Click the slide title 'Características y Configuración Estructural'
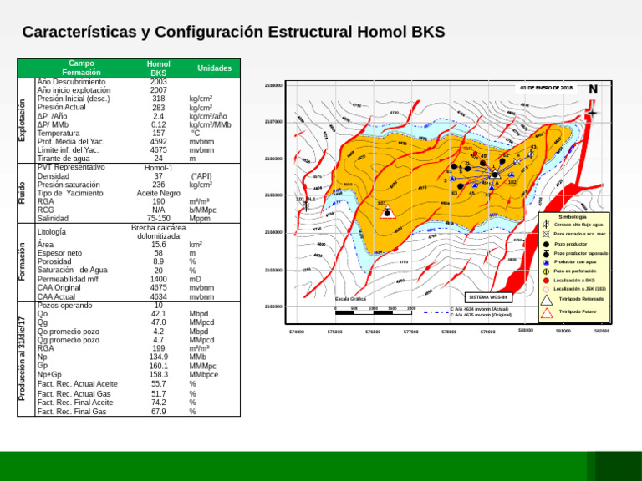Viewport: 642px width, 481px height. coord(186,32)
